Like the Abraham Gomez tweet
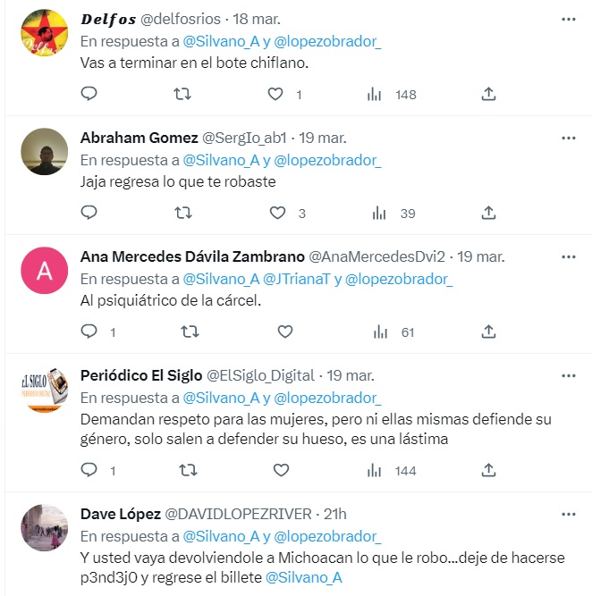This screenshot has height=596, width=592. point(277,213)
